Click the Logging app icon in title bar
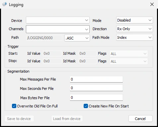 (5, 4)
